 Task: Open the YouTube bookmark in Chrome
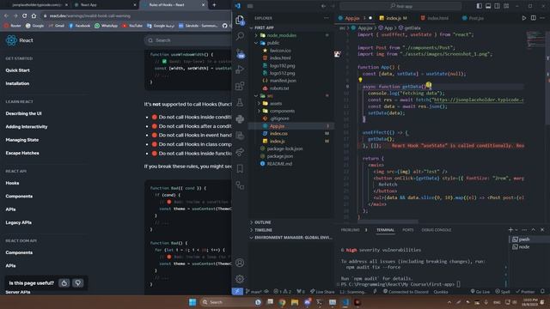coord(131,26)
